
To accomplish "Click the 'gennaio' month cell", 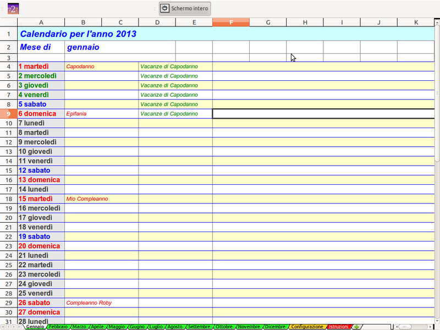I will (x=120, y=47).
